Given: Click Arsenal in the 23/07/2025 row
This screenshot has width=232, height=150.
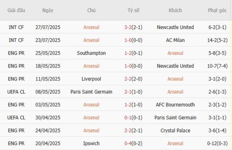Looking at the screenshot, I should tap(91, 40).
